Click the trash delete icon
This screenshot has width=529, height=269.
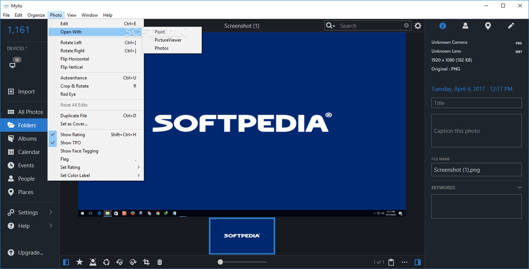pyautogui.click(x=160, y=262)
